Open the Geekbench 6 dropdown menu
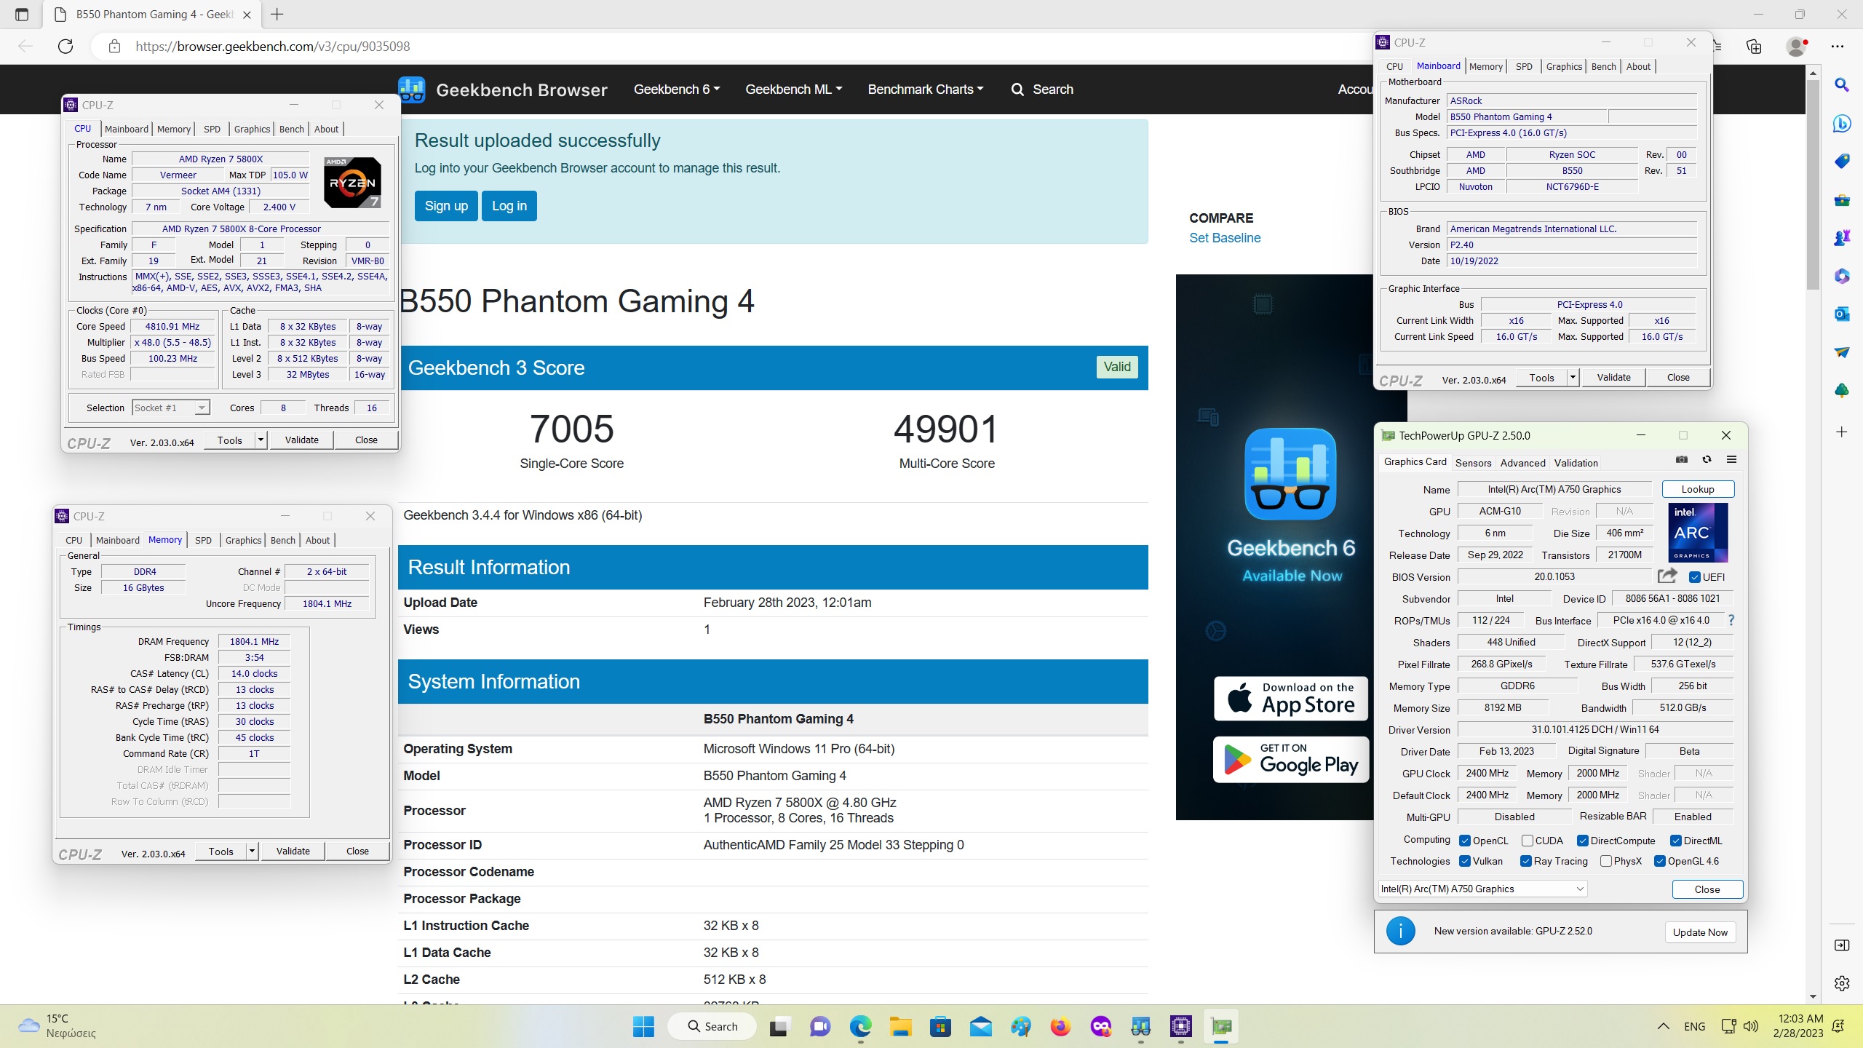The width and height of the screenshot is (1863, 1048). (677, 89)
